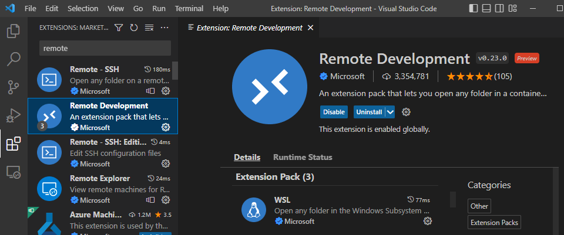Screen dimensions: 564x235
Task: Click the WSL penguin icon
Action: coord(254,210)
